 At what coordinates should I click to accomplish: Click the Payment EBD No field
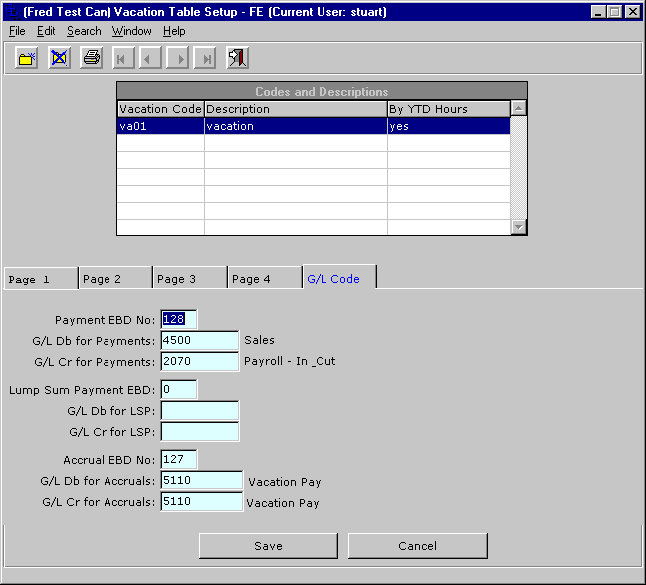pos(178,319)
